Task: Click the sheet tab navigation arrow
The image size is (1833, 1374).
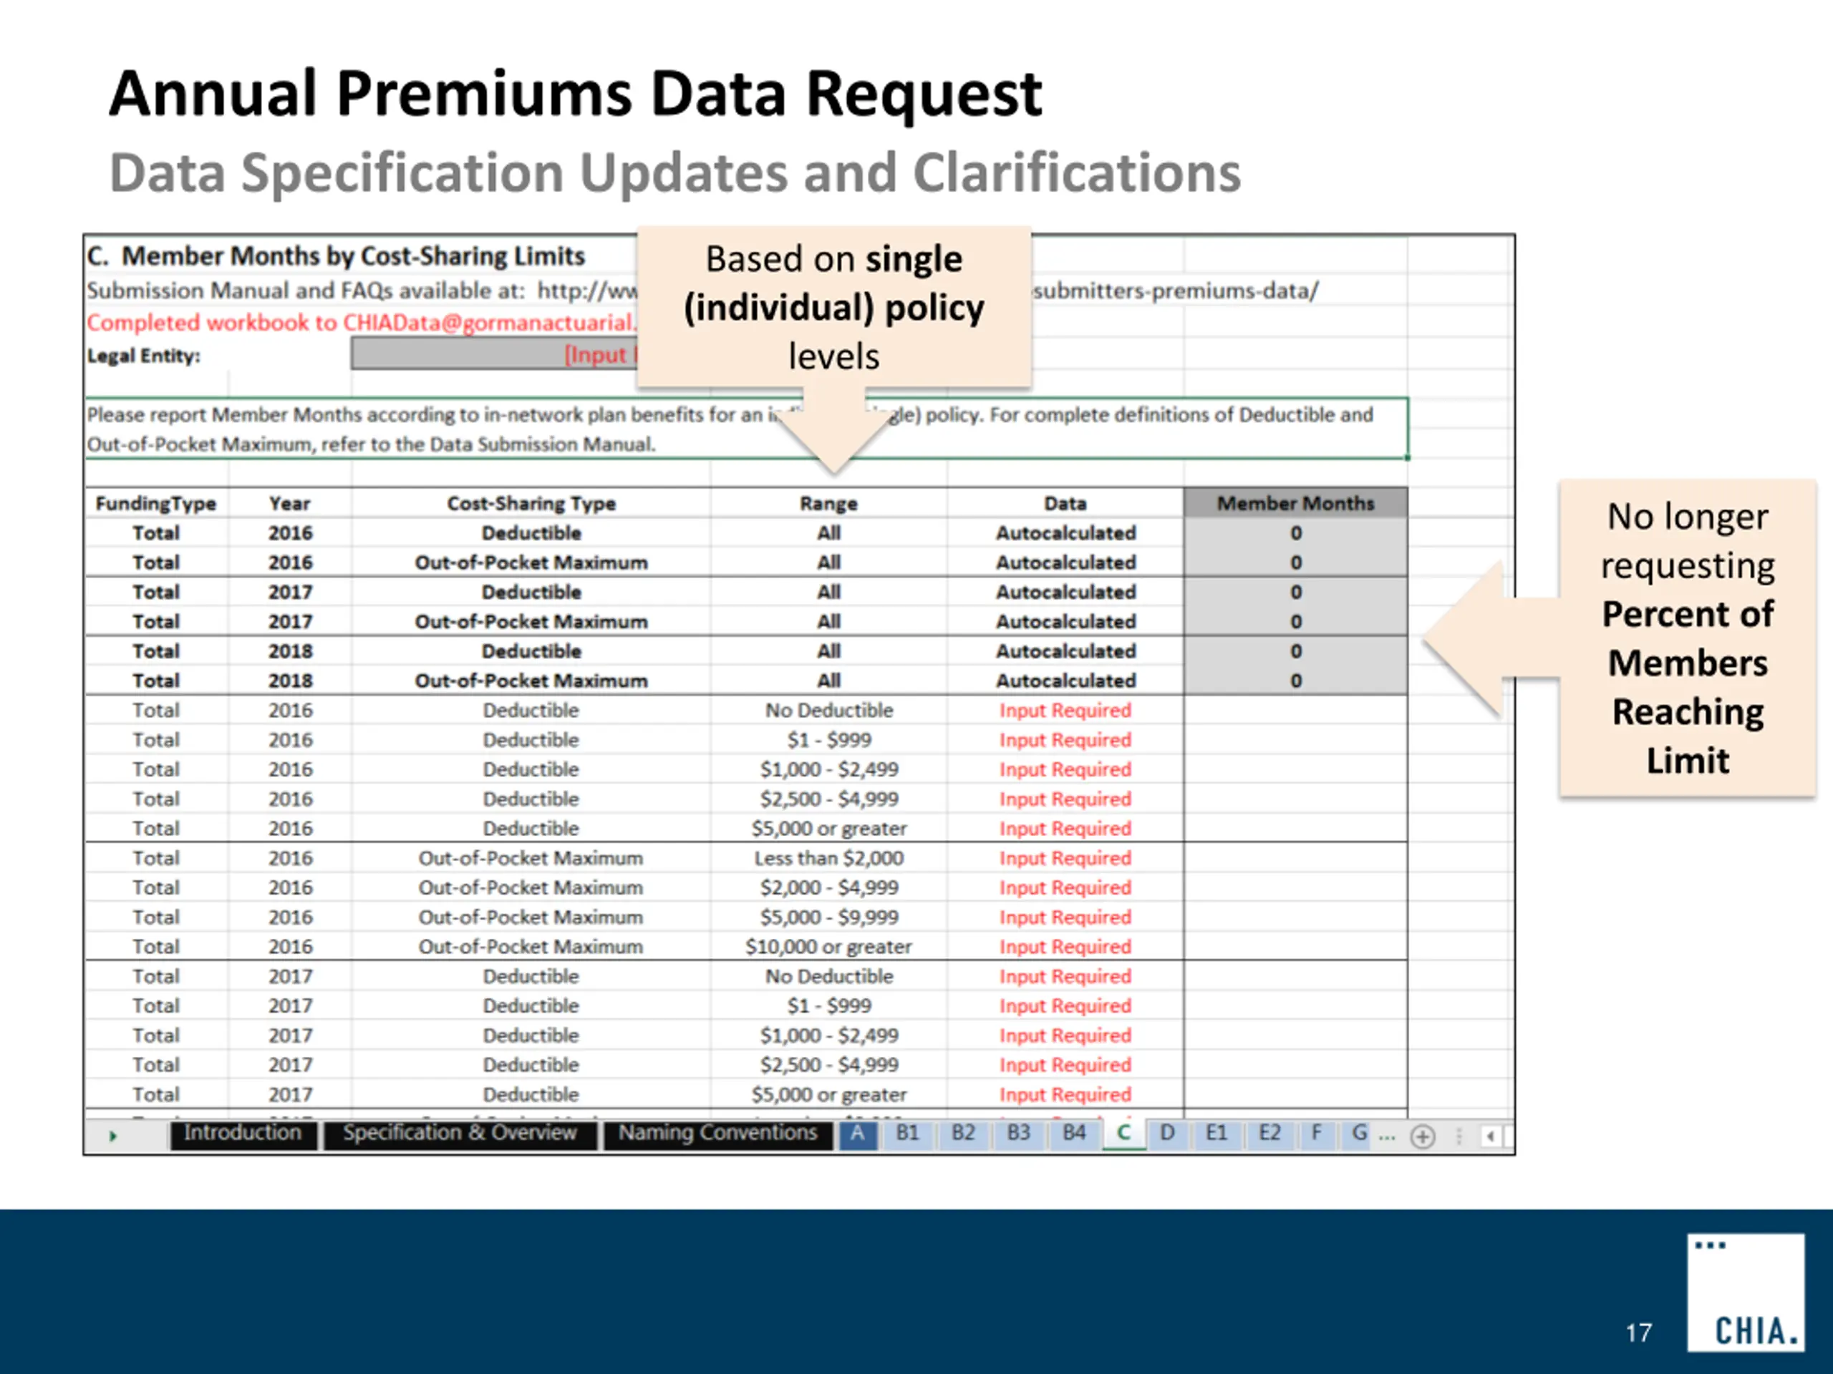Action: (x=112, y=1136)
